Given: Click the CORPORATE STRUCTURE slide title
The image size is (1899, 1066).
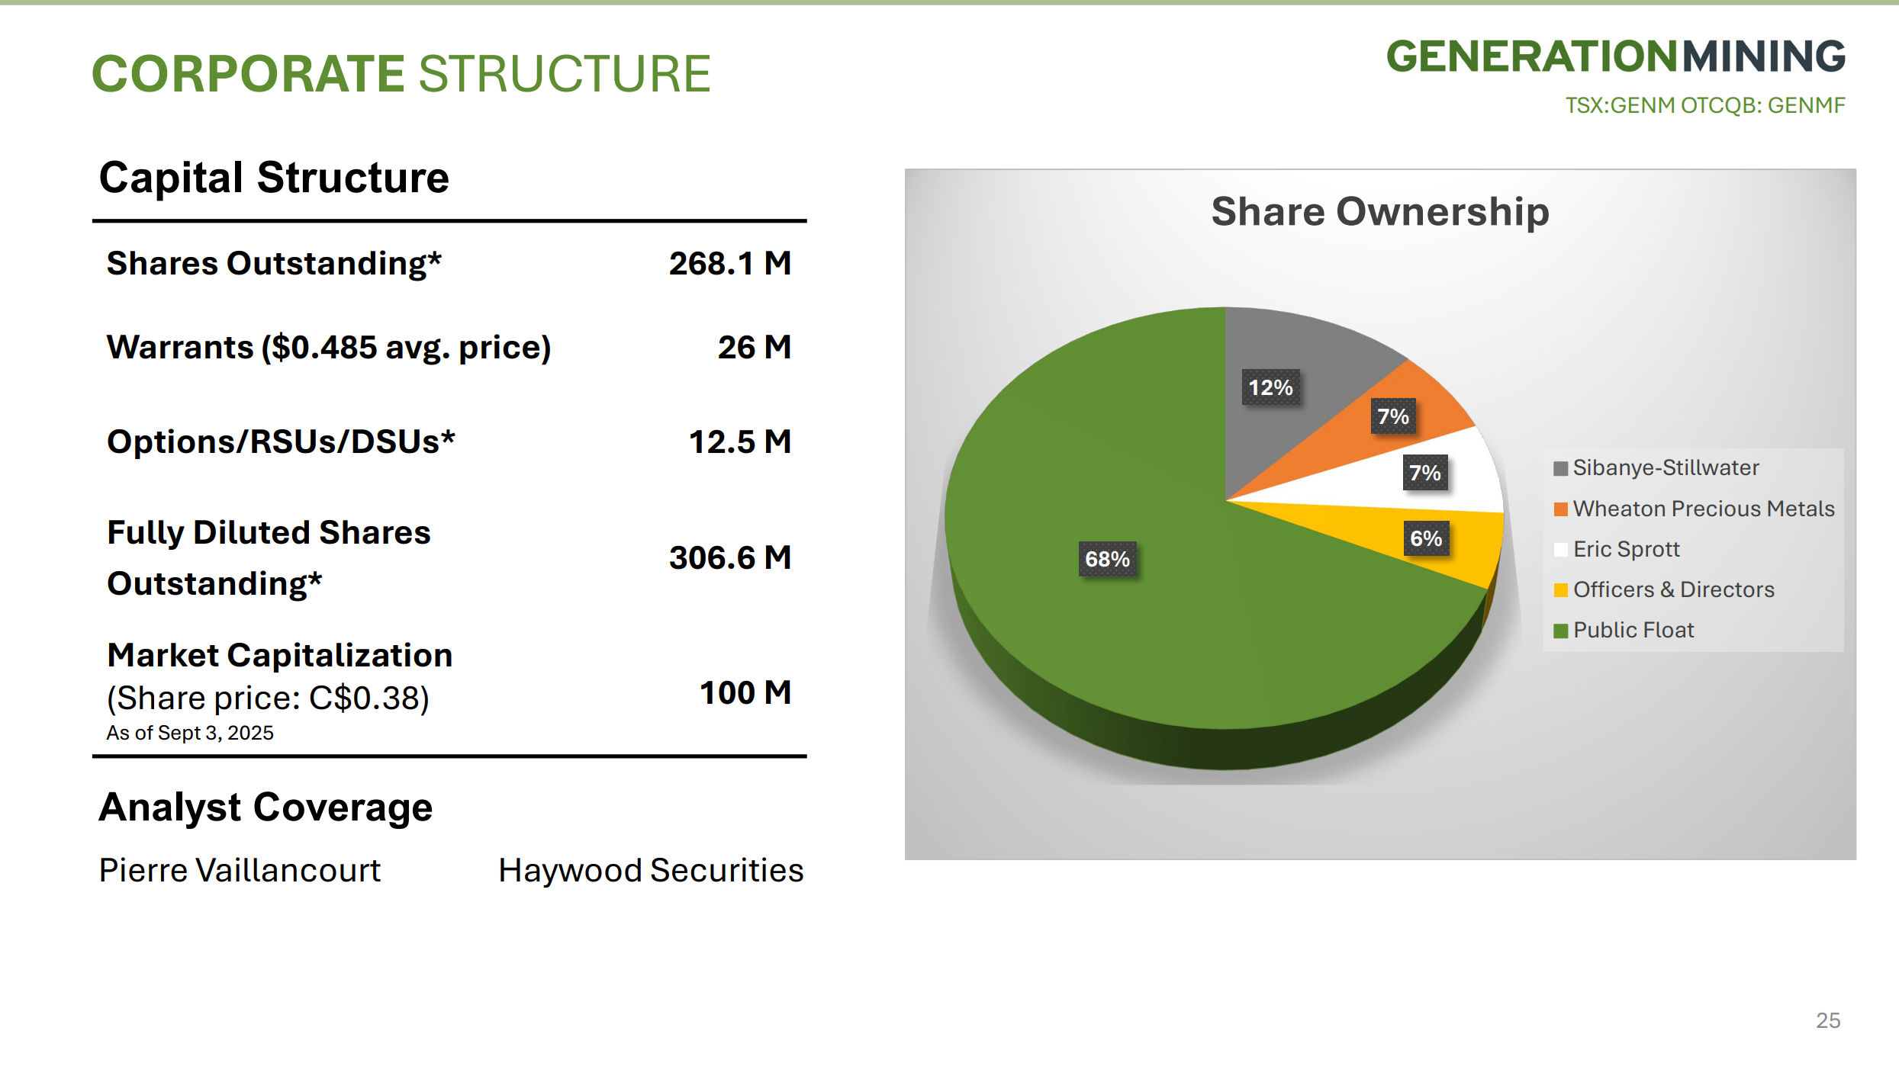Looking at the screenshot, I should point(401,74).
